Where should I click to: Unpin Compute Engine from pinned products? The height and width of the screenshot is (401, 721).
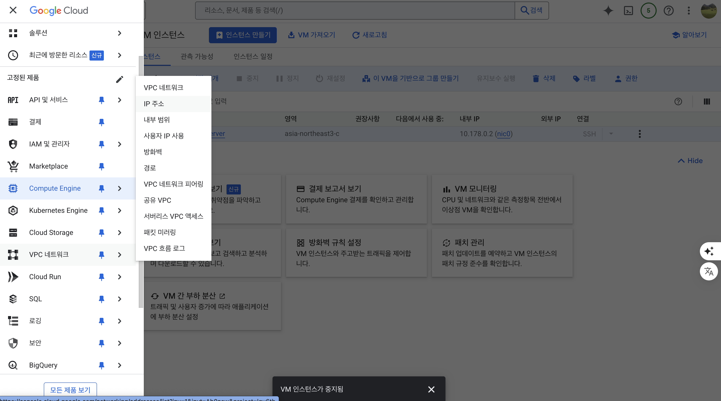(101, 188)
